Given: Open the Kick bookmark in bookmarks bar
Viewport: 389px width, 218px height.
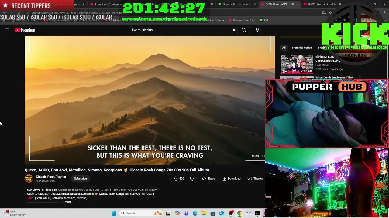Looking at the screenshot, I should coord(264,20).
